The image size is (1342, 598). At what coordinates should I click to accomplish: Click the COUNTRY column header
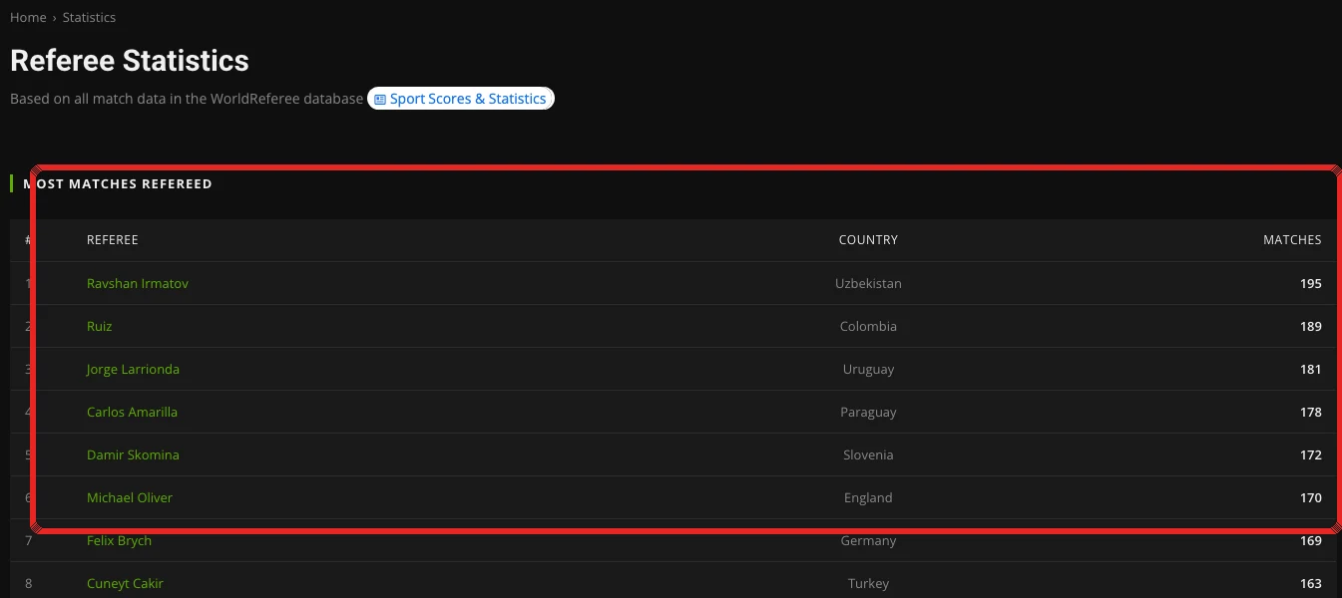868,240
